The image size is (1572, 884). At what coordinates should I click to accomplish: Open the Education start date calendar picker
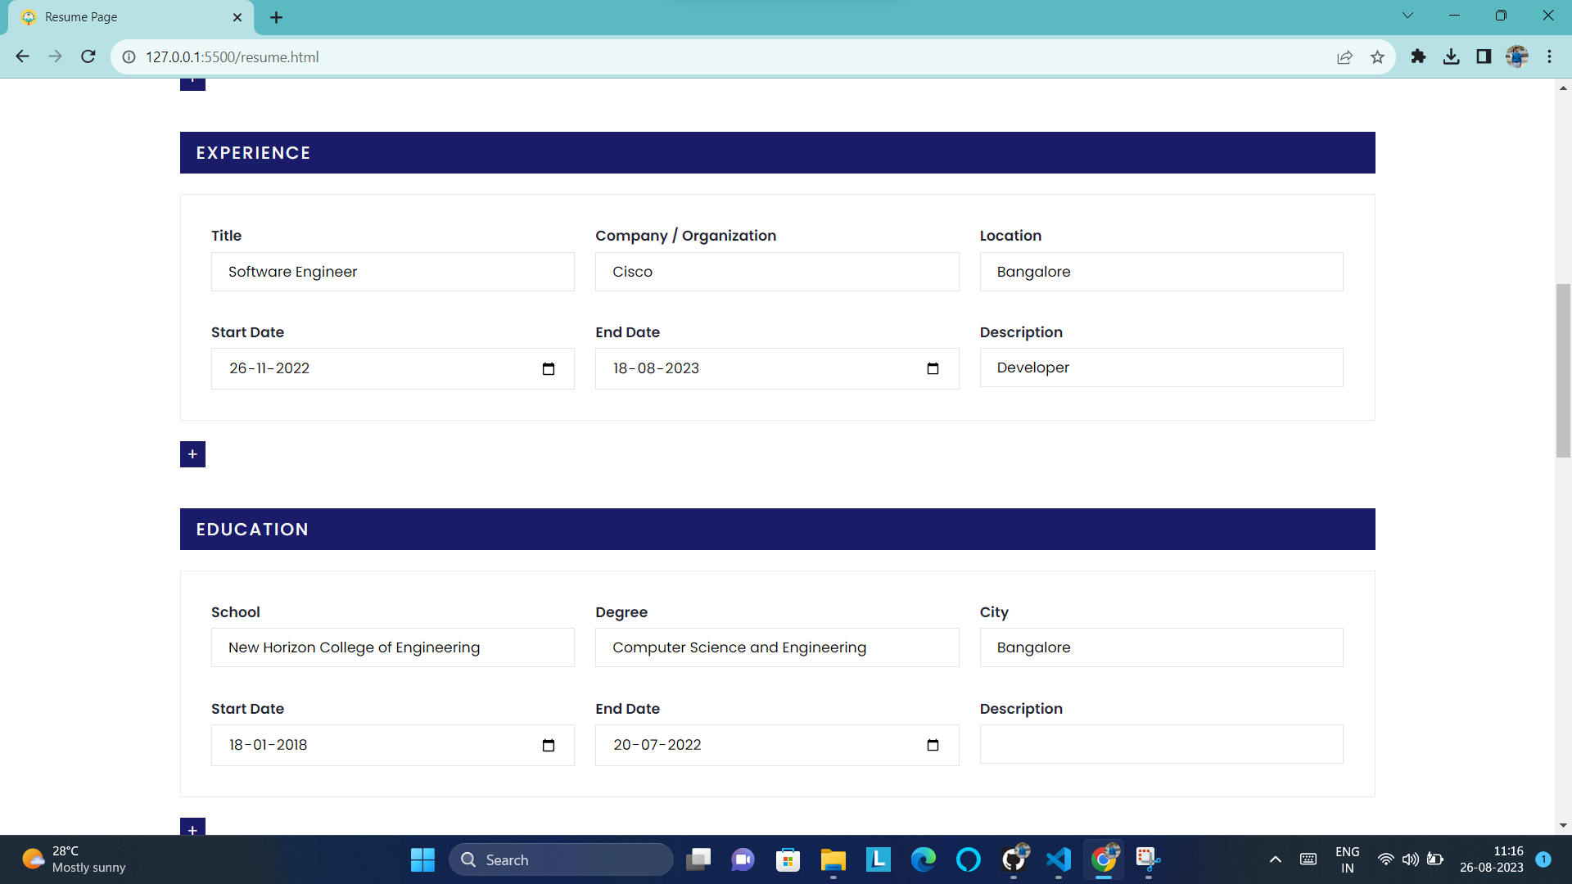(x=547, y=745)
